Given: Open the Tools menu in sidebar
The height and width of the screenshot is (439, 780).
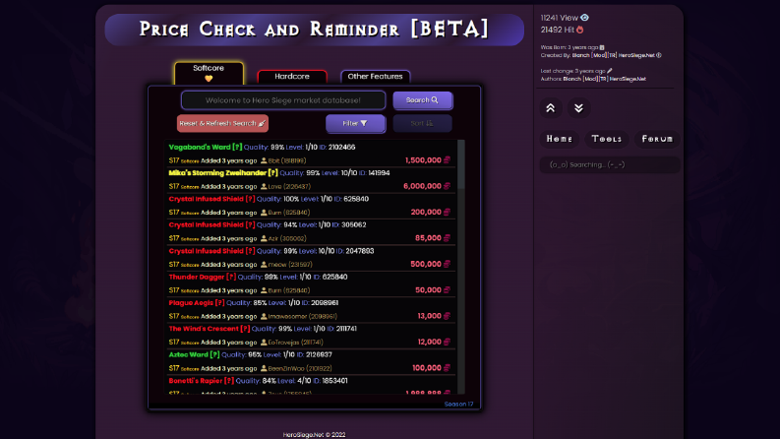Looking at the screenshot, I should (607, 139).
